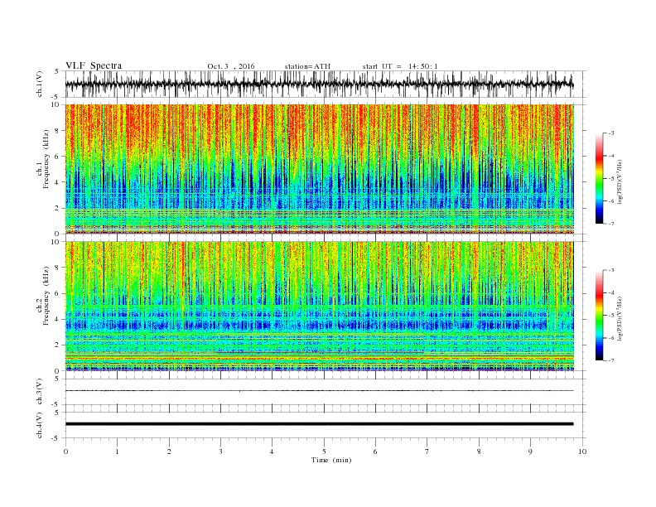Viewport: 656px width, 507px height.
Task: Click the ch.2 "Frequency (kHz)" axis label
Action: (46, 296)
